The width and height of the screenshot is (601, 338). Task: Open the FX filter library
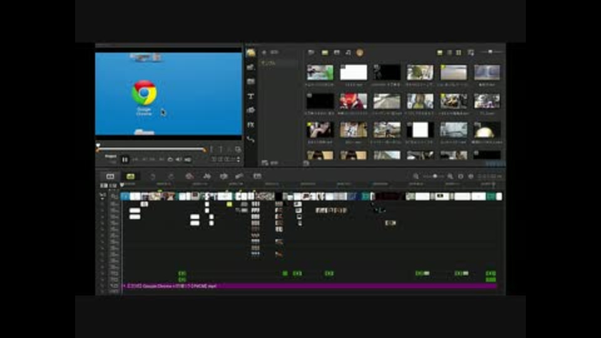[250, 125]
